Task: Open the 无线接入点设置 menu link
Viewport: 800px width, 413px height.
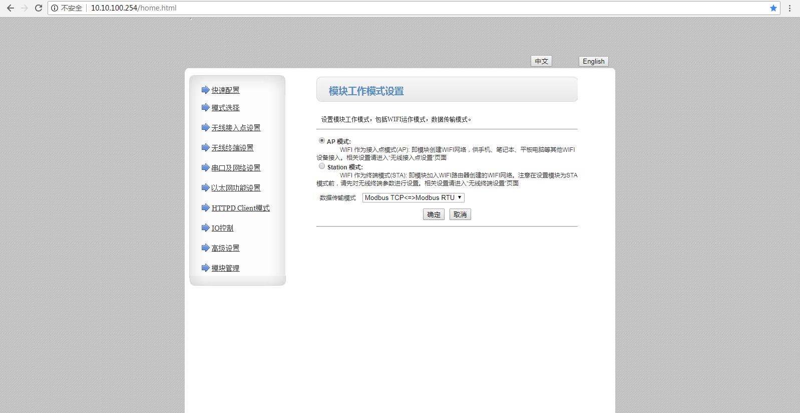Action: click(236, 128)
